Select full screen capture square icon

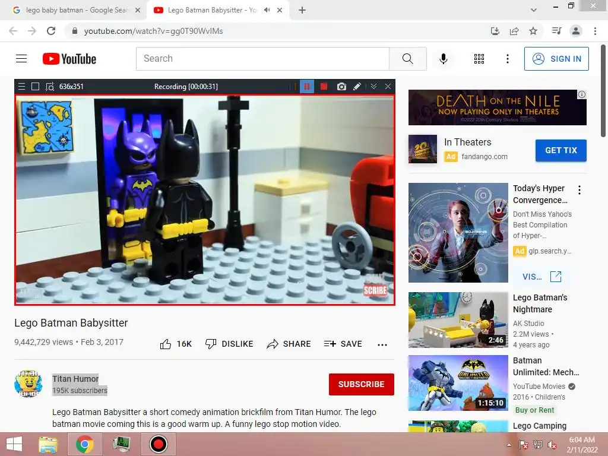35,87
